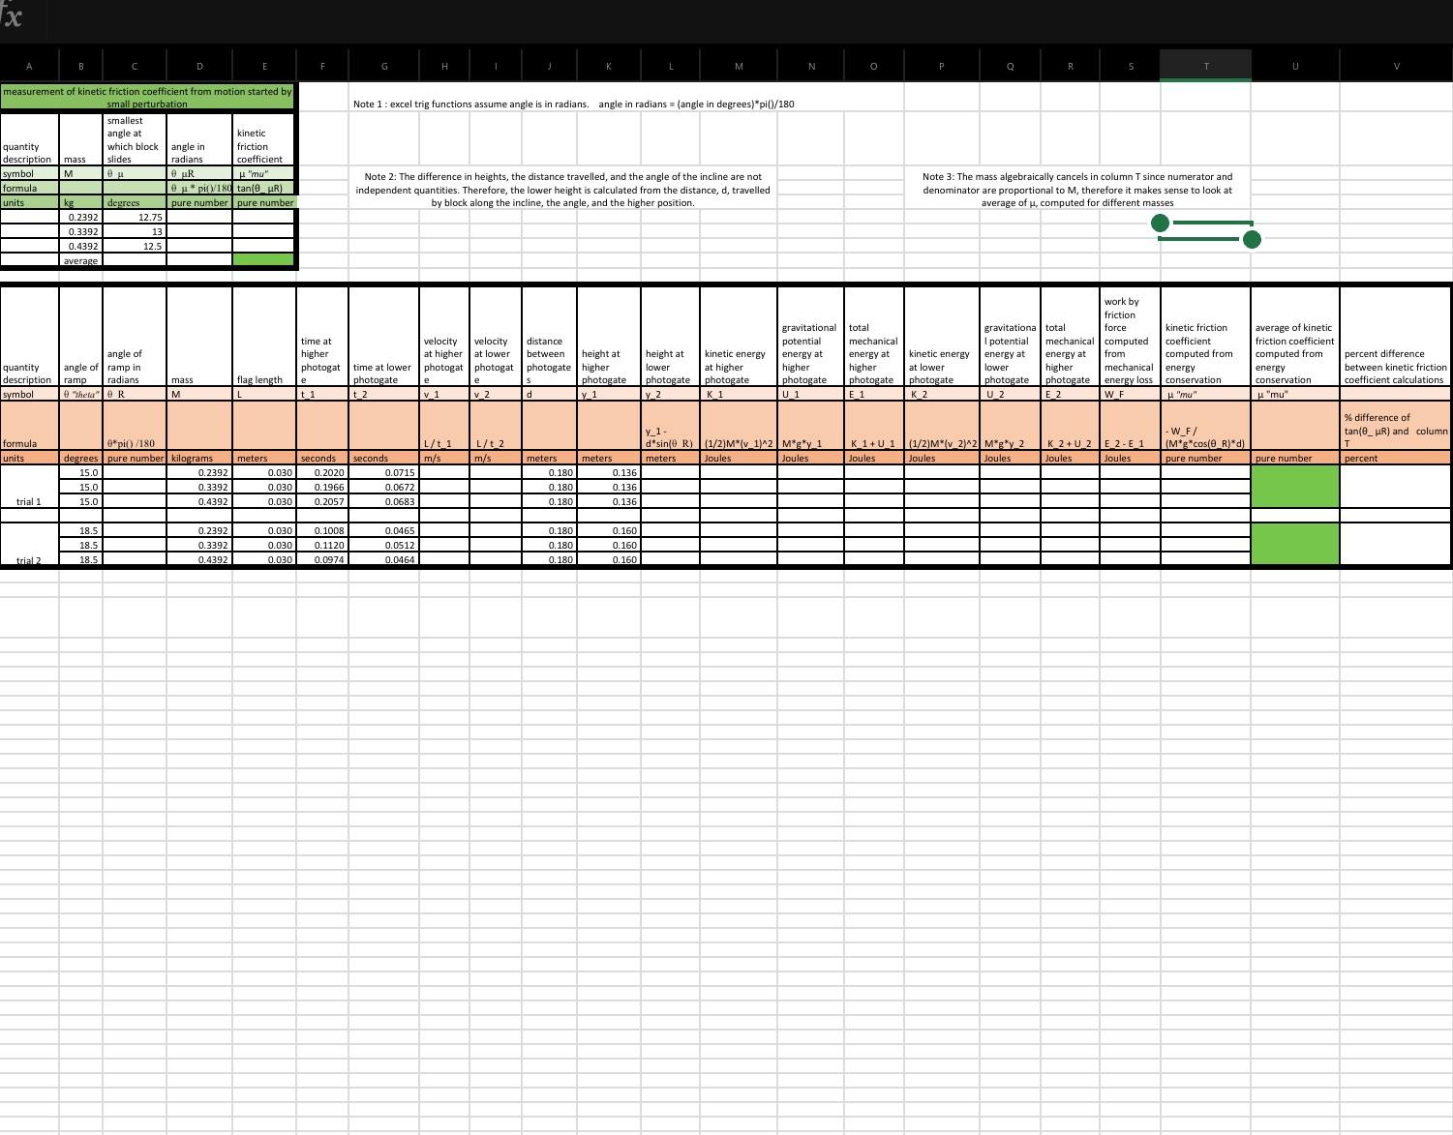Image resolution: width=1453 pixels, height=1135 pixels.
Task: Click the 'time at lower photogate' header
Action: point(383,338)
